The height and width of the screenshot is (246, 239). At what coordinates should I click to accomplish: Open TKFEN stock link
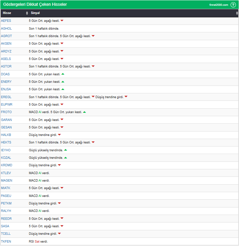point(6,242)
